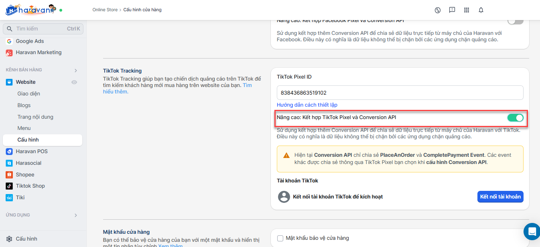Image resolution: width=540 pixels, height=247 pixels.
Task: Click the warning triangle icon in notice
Action: click(x=286, y=155)
